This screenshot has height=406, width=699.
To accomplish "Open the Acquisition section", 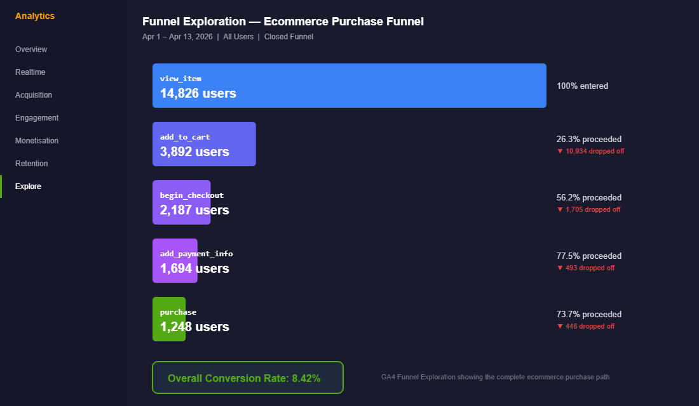I will tap(34, 95).
